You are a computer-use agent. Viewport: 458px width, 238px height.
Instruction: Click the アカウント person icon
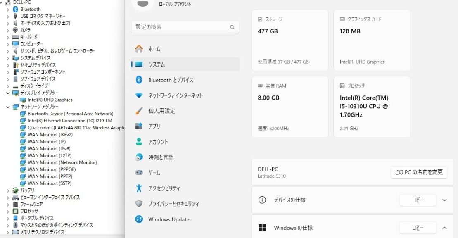pyautogui.click(x=139, y=142)
